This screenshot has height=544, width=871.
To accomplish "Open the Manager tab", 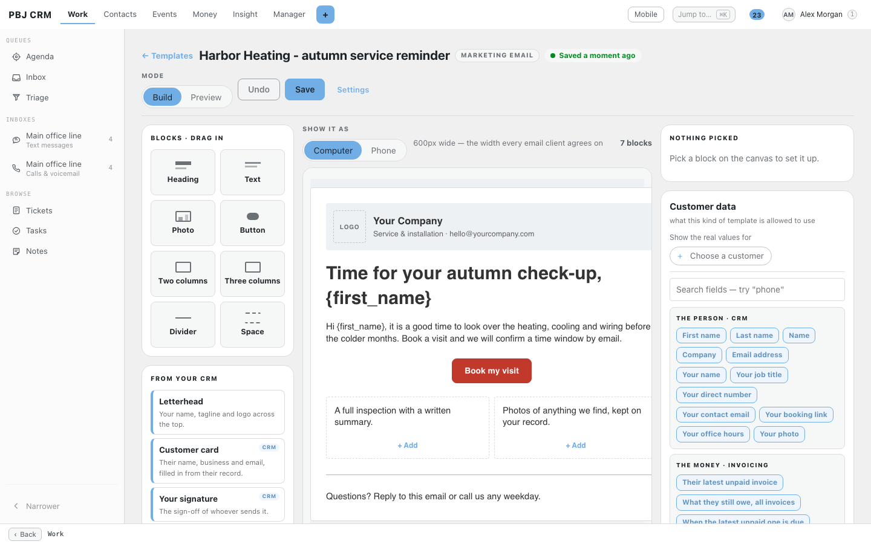I will [289, 15].
